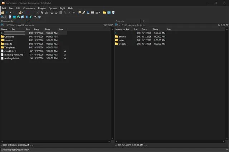
Task: Select the Documents tab in left panel
Action: (13, 21)
